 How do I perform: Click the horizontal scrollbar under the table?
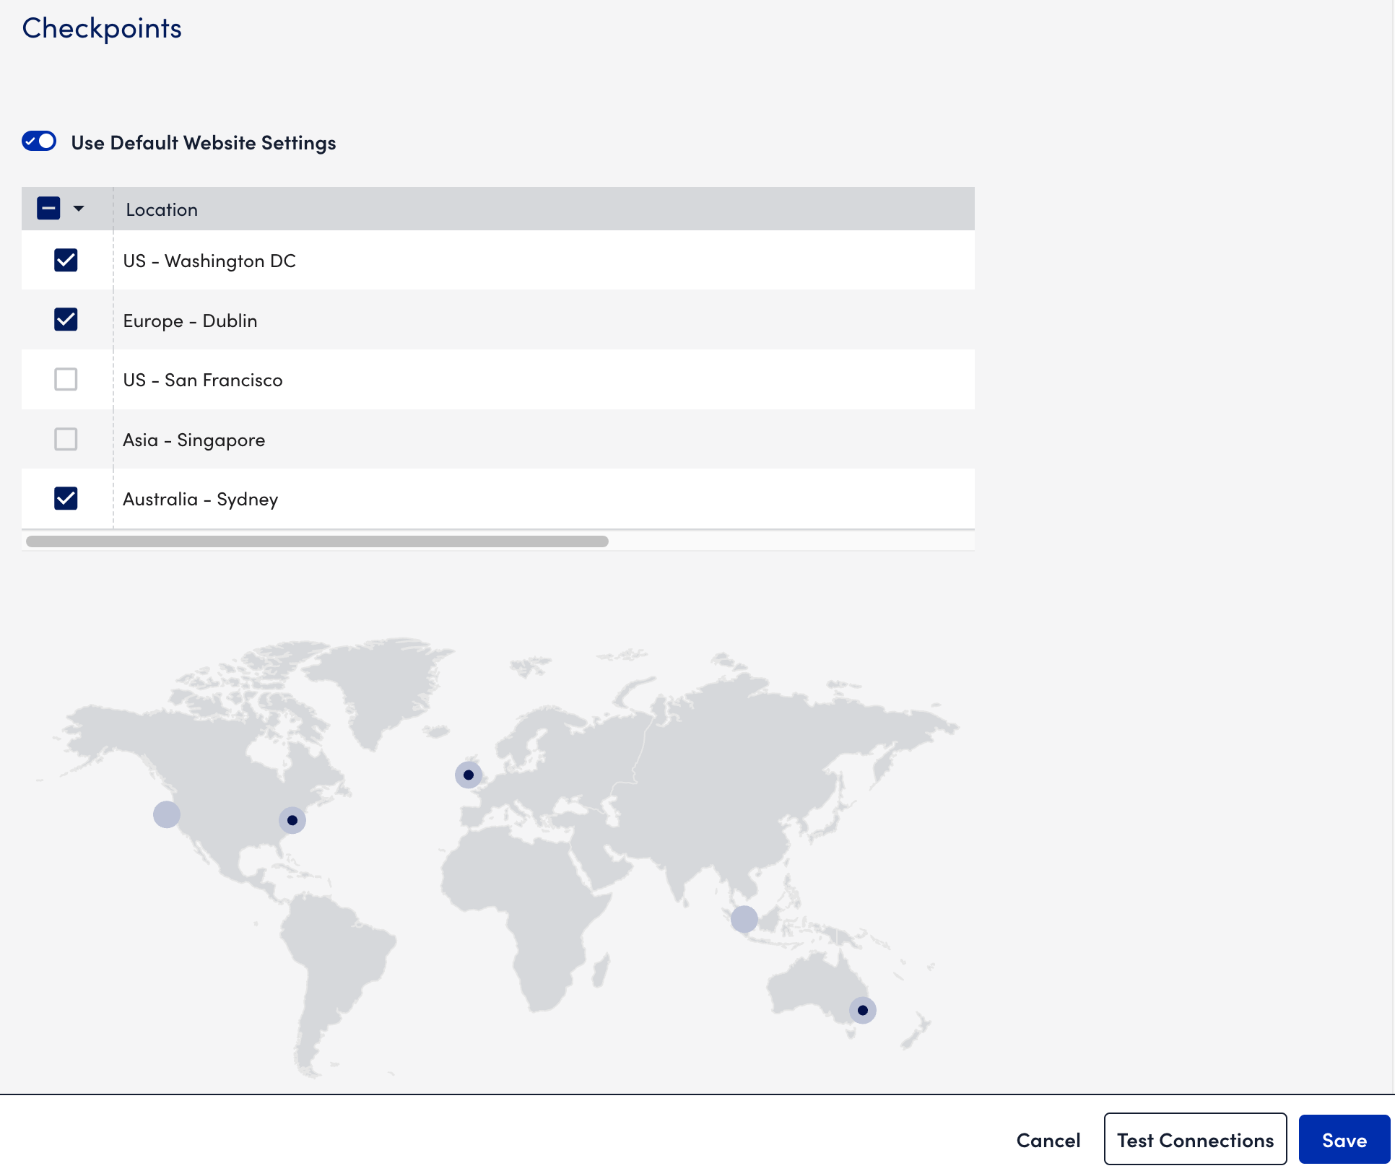(x=317, y=541)
